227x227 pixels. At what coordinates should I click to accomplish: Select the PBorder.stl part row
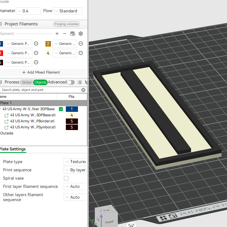pyautogui.click(x=32, y=121)
